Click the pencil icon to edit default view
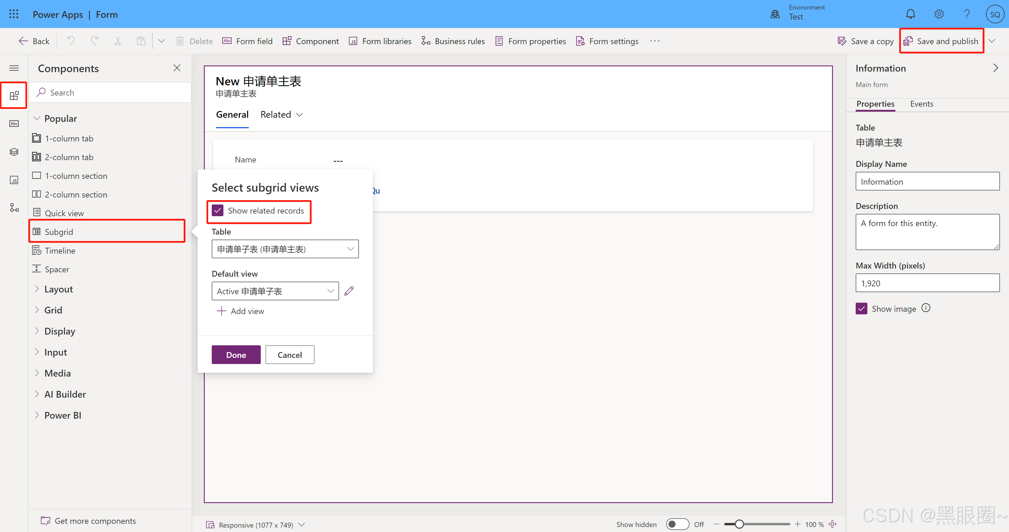1009x532 pixels. tap(349, 291)
